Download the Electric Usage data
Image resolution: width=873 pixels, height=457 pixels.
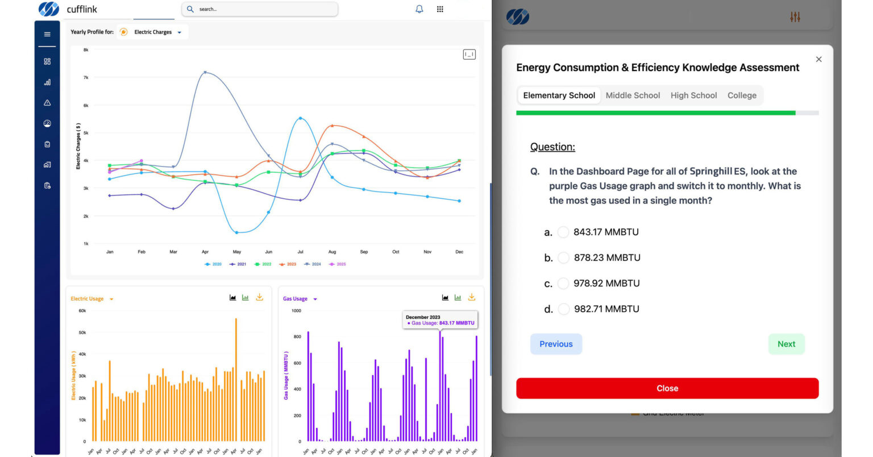click(260, 297)
